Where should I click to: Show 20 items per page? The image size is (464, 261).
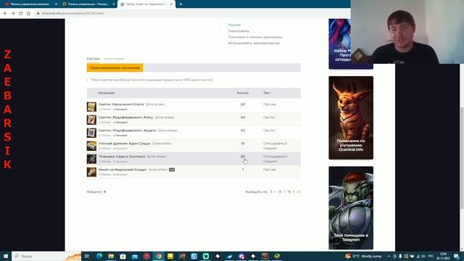pos(298,191)
